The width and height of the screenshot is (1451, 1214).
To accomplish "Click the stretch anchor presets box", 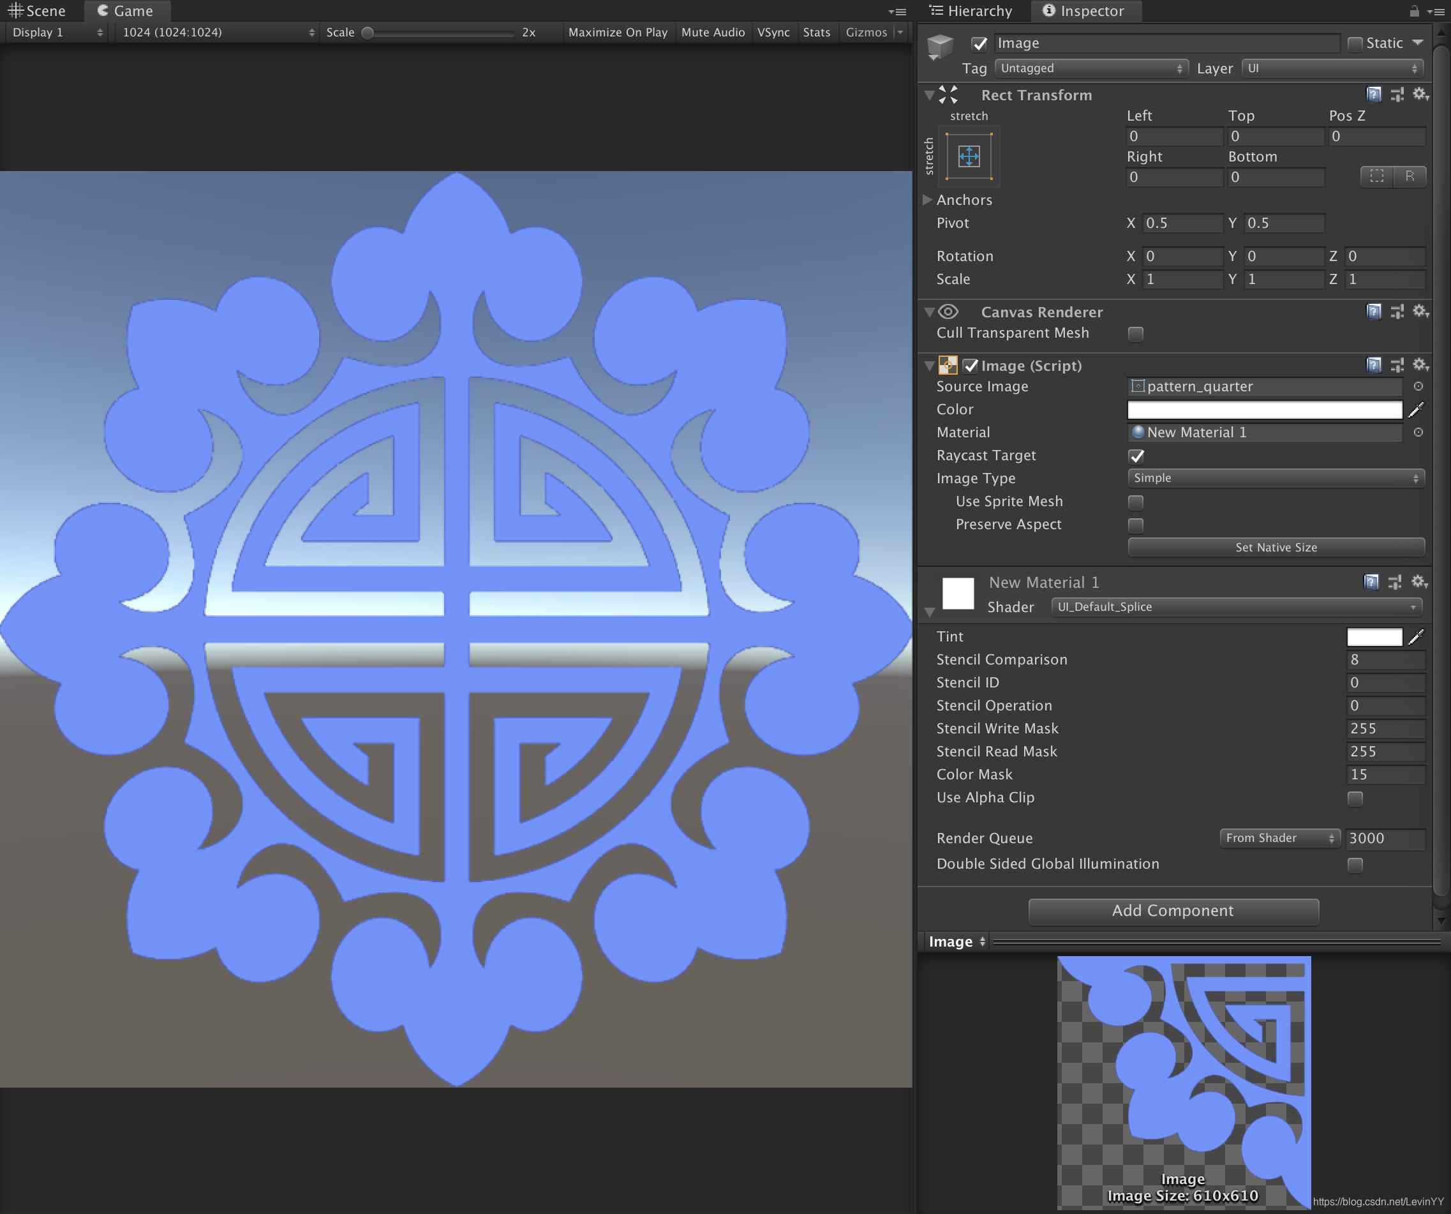I will pos(969,156).
